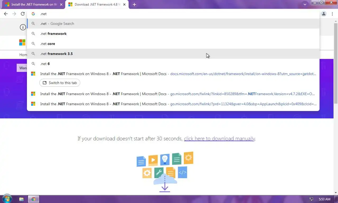Open go.microsoft.com linkid=850289 suggestion
This screenshot has height=203, width=338.
coord(173,94)
